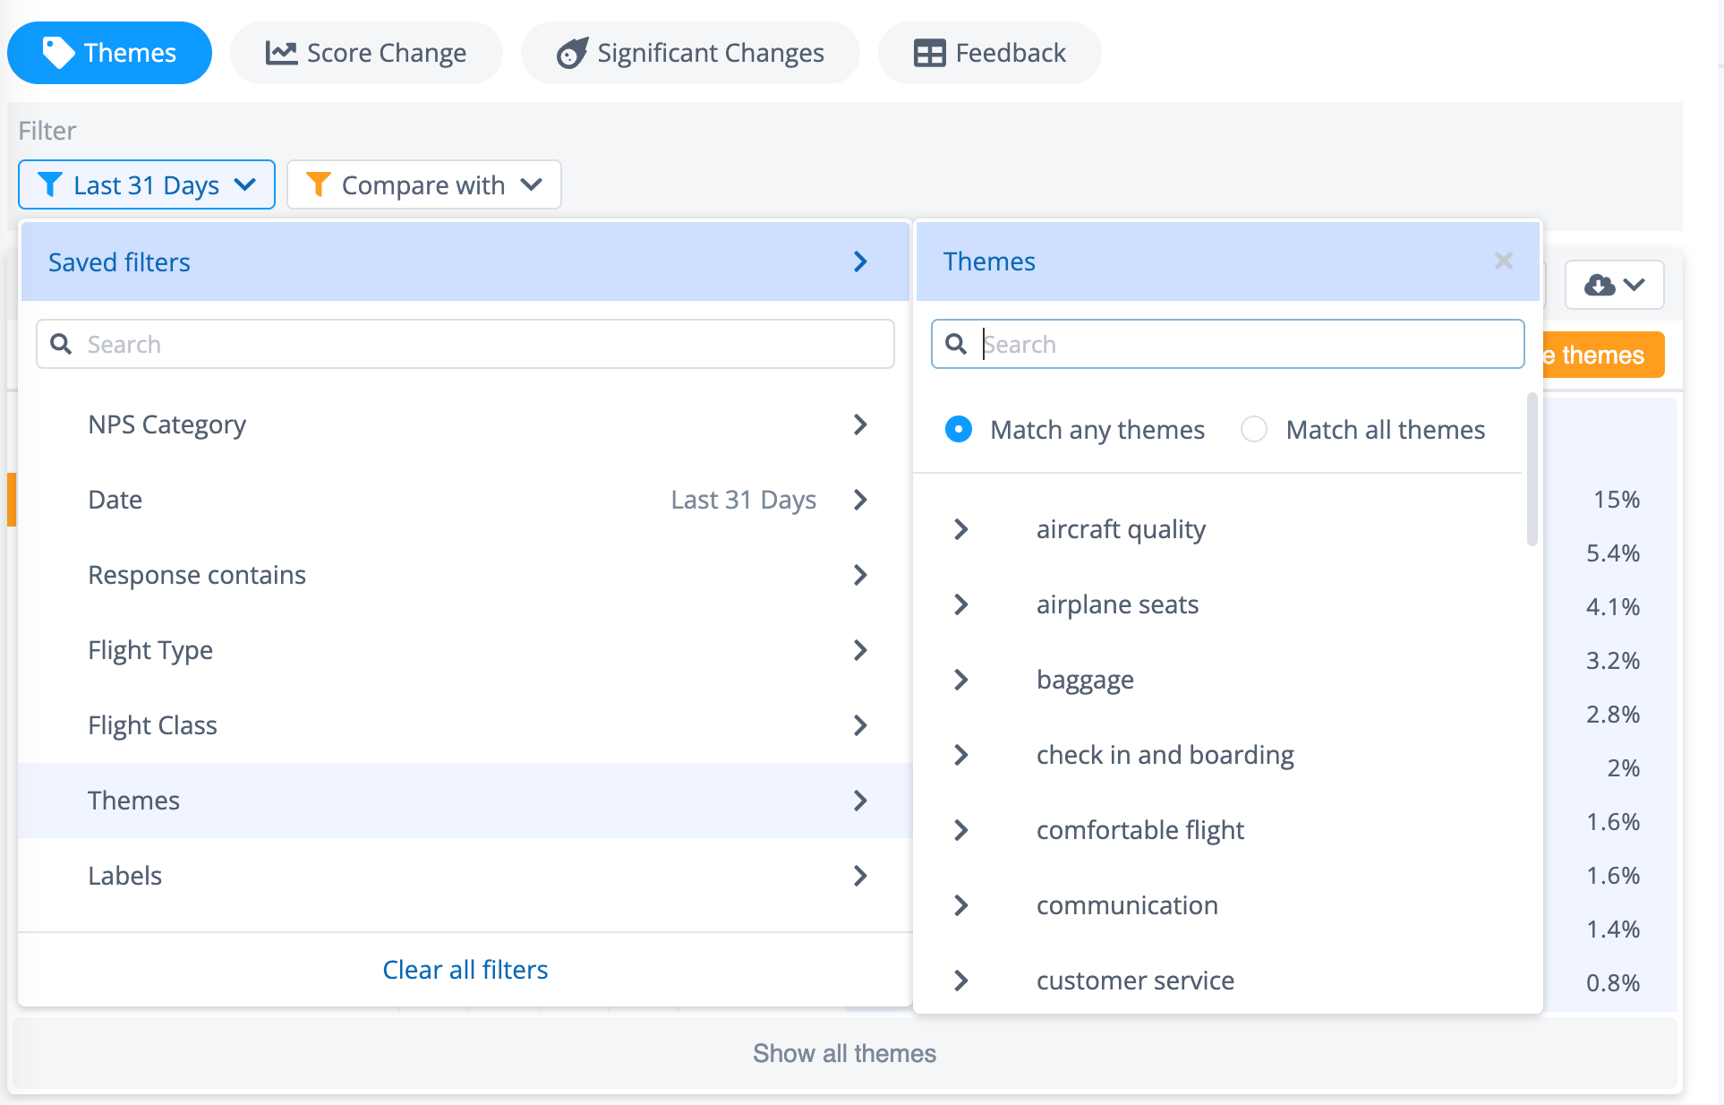The height and width of the screenshot is (1105, 1724).
Task: Switch to the Feedback tab
Action: 989,53
